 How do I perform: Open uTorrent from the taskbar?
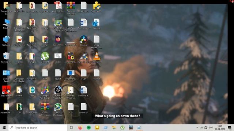(x=122, y=128)
